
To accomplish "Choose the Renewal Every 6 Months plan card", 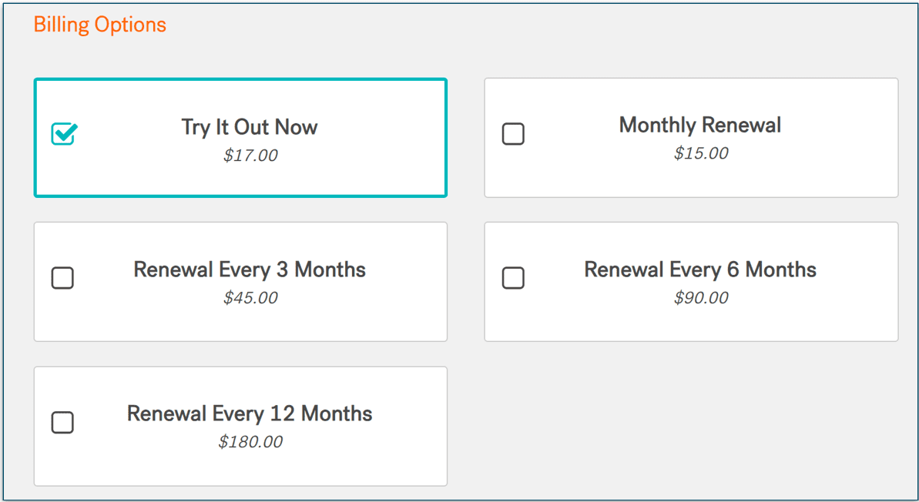I will [x=690, y=281].
